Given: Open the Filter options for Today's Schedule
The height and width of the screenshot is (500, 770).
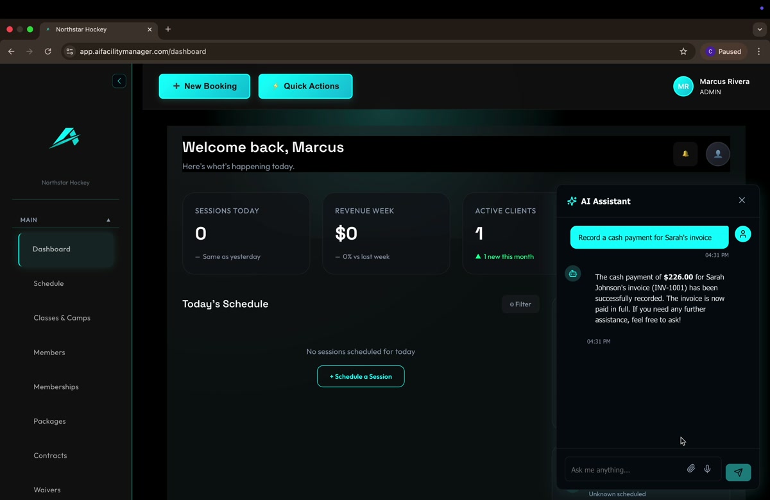Looking at the screenshot, I should (520, 304).
